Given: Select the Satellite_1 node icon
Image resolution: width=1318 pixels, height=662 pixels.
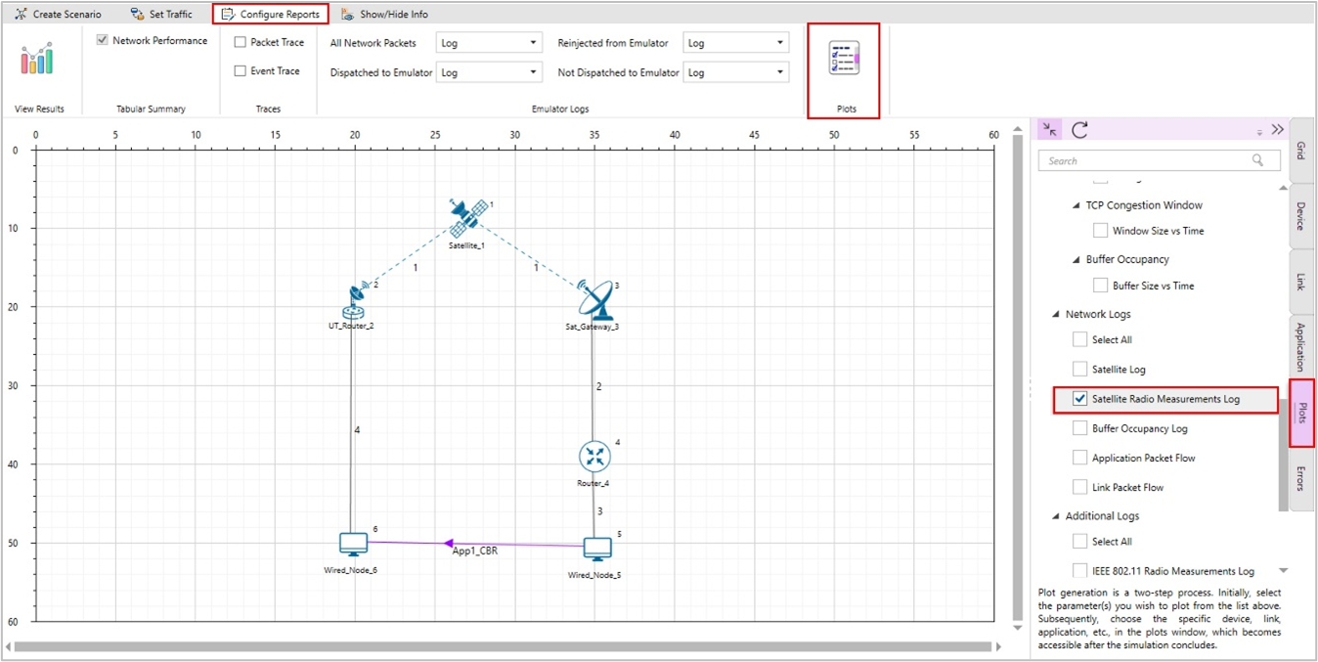Looking at the screenshot, I should (468, 218).
